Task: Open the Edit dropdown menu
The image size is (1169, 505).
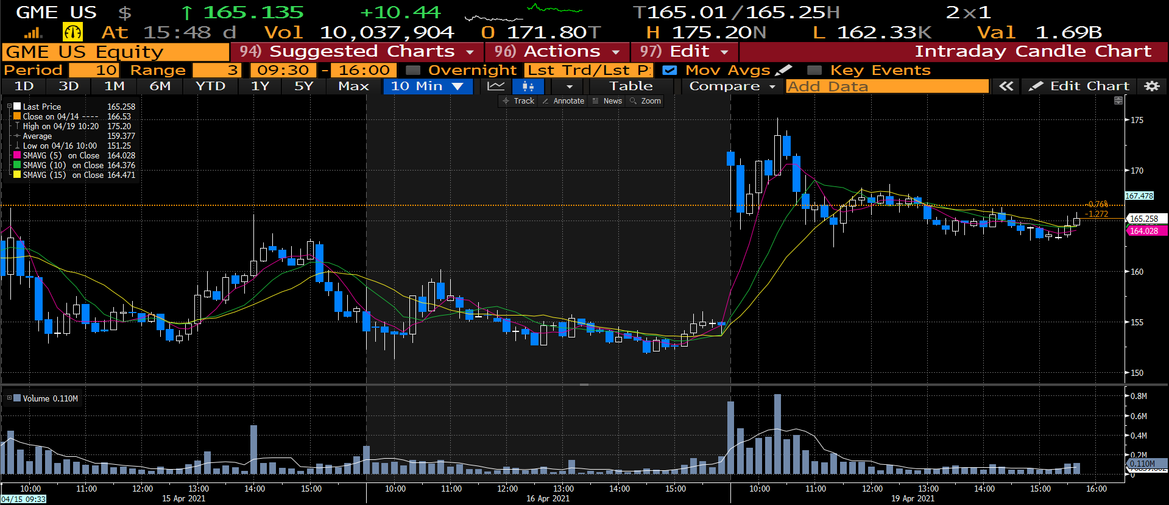Action: [685, 52]
